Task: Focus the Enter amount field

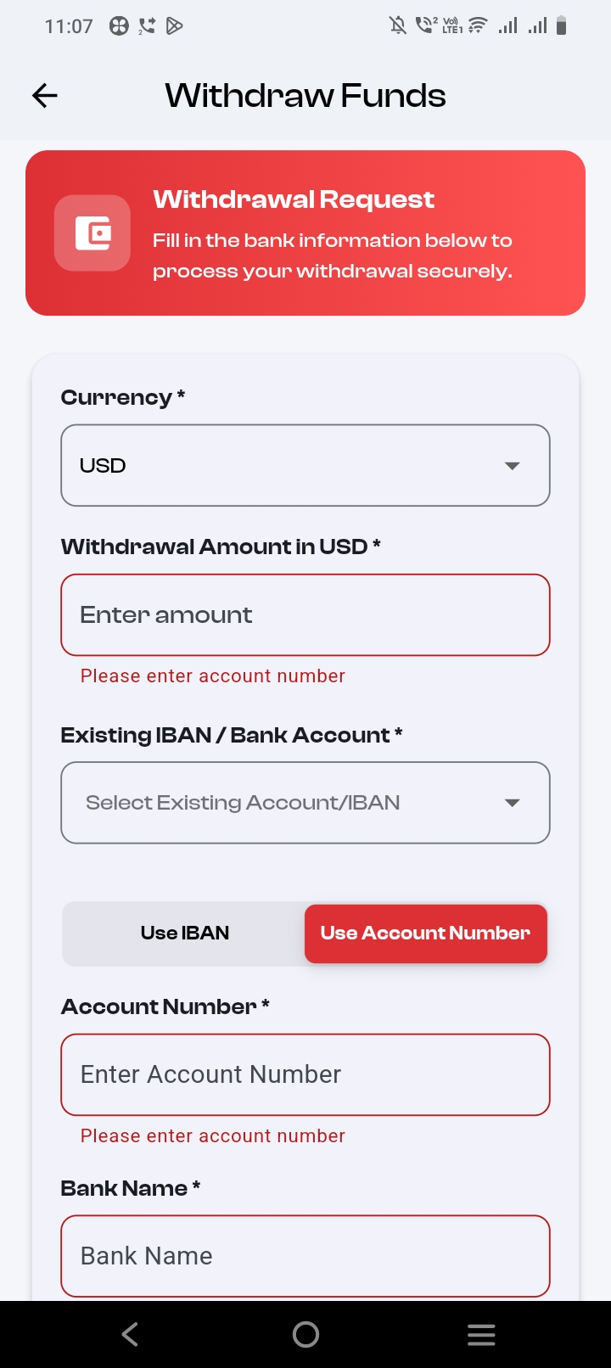Action: click(x=305, y=615)
